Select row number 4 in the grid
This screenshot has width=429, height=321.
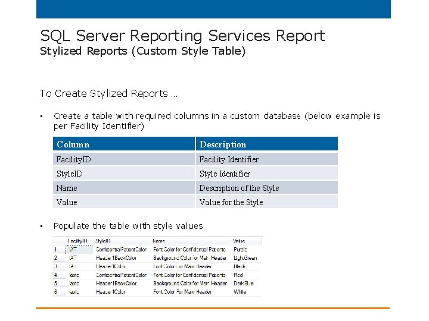(x=55, y=275)
